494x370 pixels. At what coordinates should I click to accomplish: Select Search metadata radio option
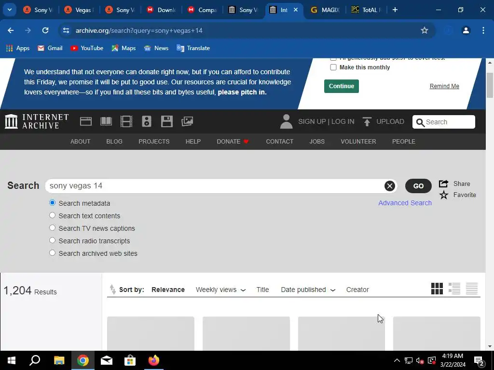click(52, 203)
